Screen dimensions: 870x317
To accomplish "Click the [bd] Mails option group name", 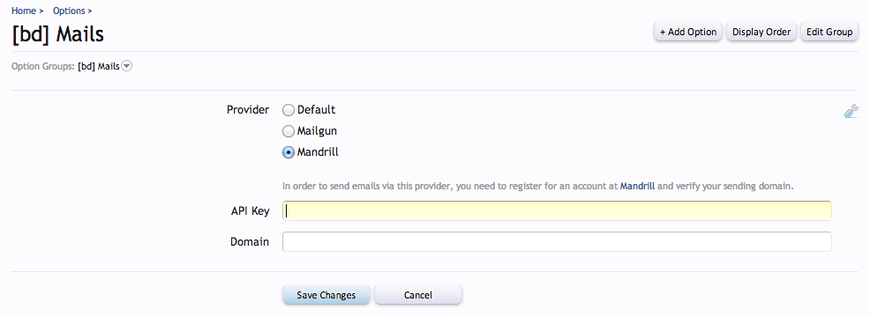I will tap(98, 67).
